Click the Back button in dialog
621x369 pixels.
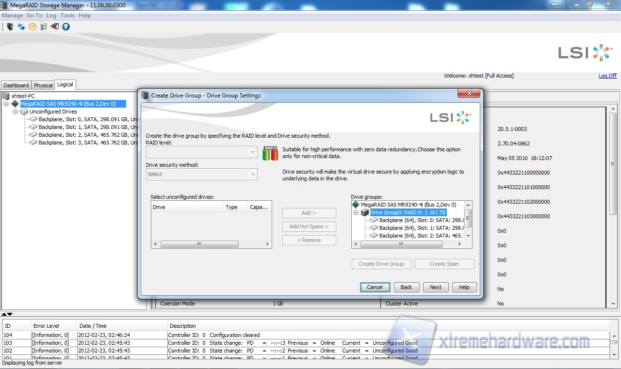(x=406, y=287)
